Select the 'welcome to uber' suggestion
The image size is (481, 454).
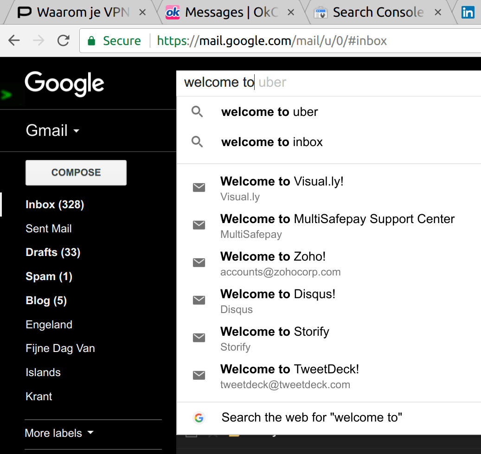[x=329, y=112]
